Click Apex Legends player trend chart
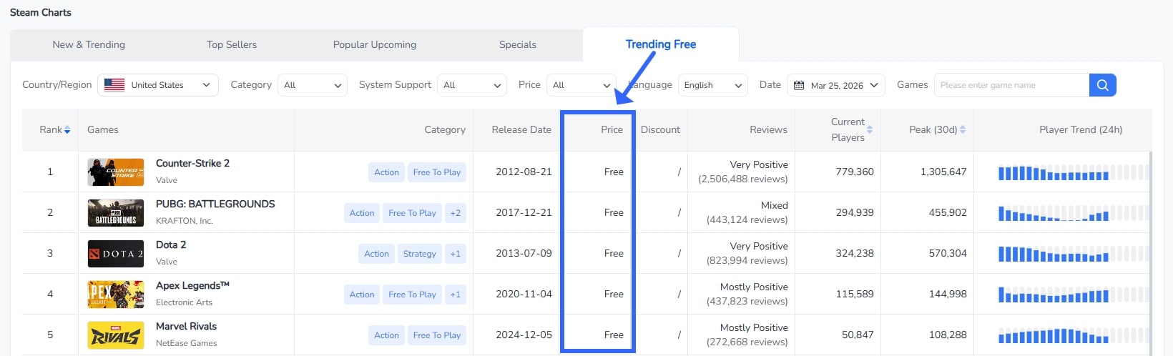This screenshot has width=1173, height=356. click(1073, 295)
